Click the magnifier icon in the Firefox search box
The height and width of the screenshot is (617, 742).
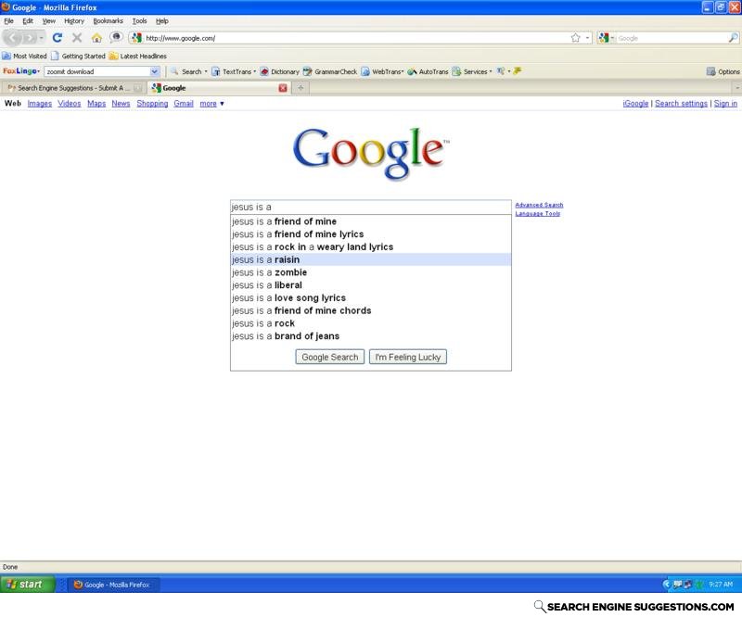733,38
